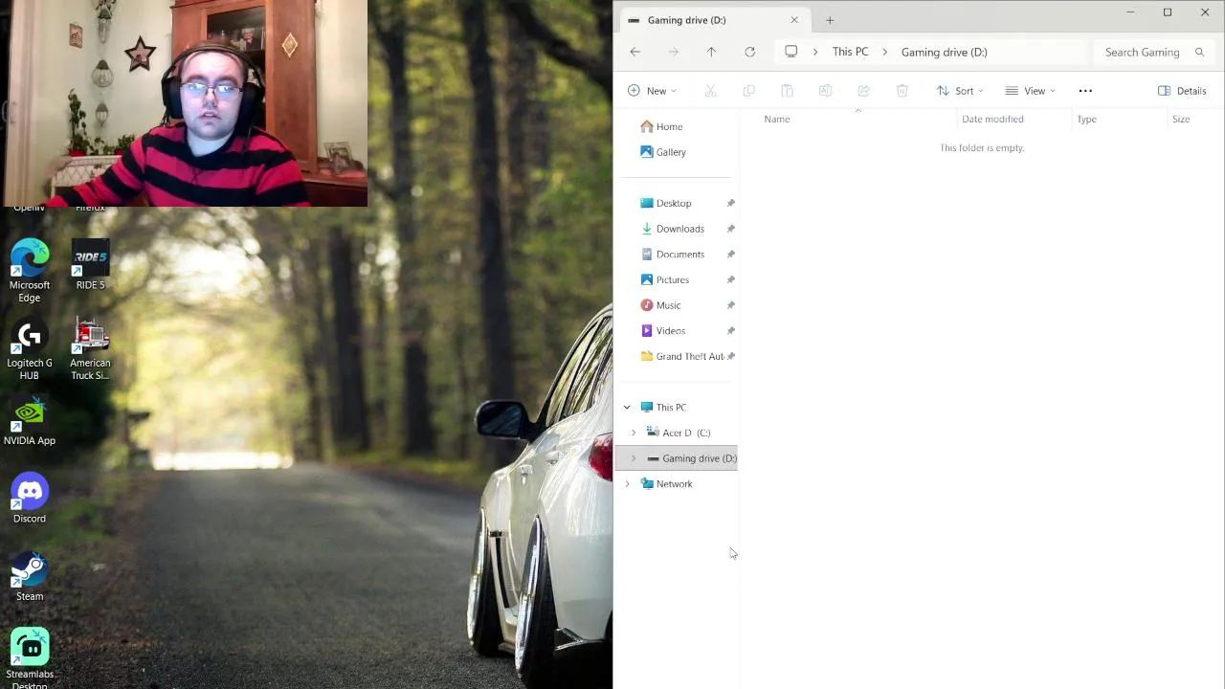This screenshot has height=689, width=1225.
Task: Open the View dropdown
Action: (1031, 91)
